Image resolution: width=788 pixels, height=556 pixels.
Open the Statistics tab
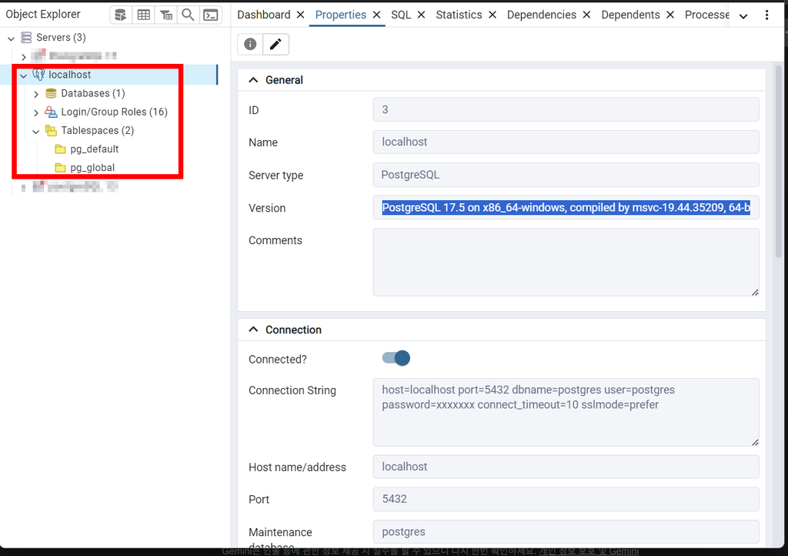point(459,15)
